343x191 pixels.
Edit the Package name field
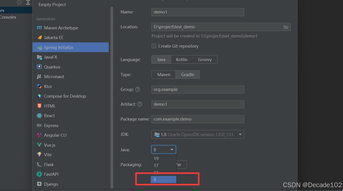pos(198,119)
